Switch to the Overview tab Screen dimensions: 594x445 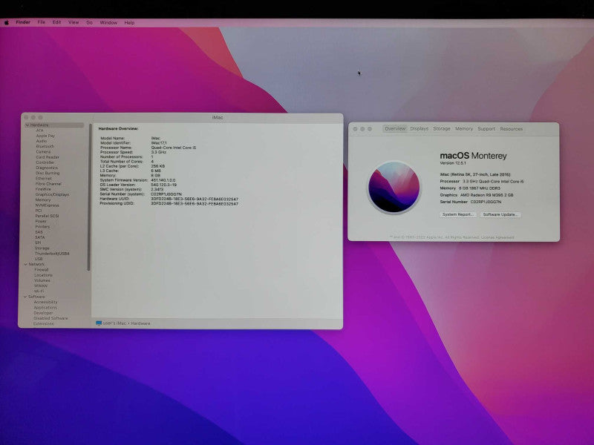[x=395, y=128]
